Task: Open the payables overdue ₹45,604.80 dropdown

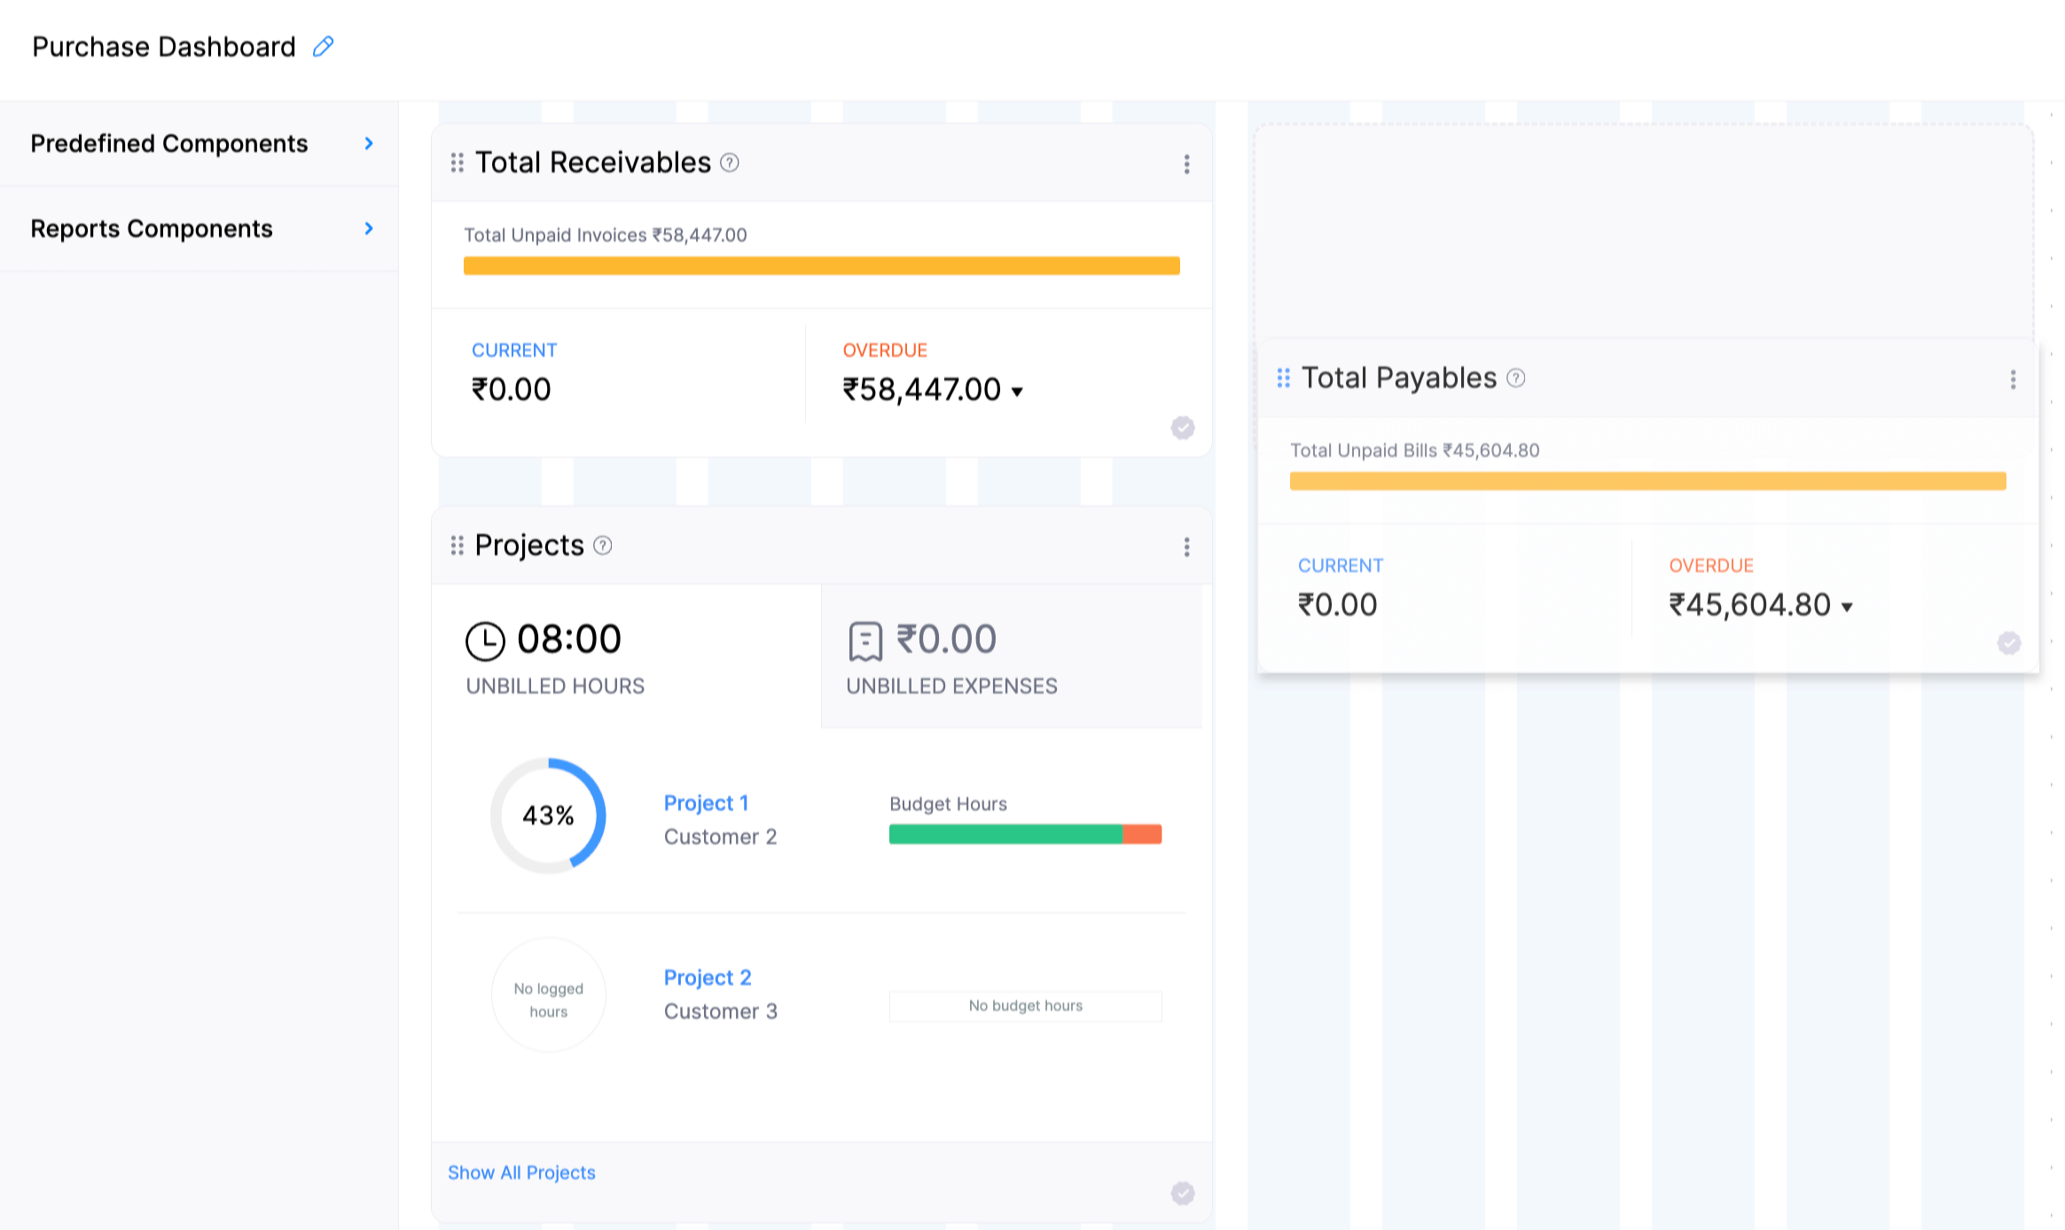Action: click(x=1847, y=607)
